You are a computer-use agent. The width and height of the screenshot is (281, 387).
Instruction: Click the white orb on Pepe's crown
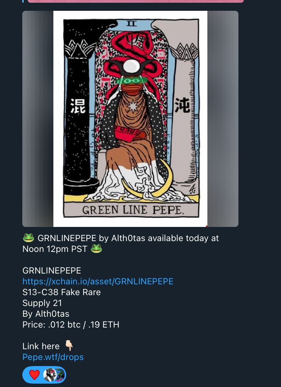[x=131, y=67]
